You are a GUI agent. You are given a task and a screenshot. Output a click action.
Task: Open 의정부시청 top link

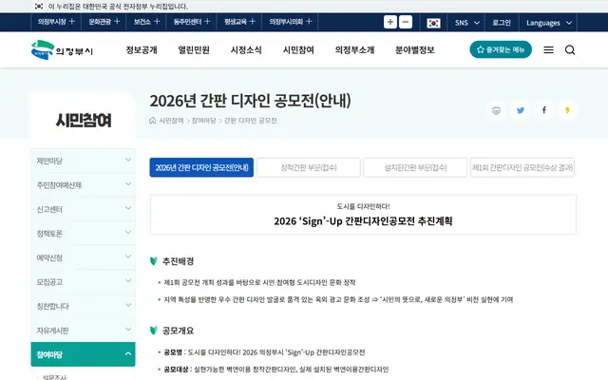tap(51, 22)
